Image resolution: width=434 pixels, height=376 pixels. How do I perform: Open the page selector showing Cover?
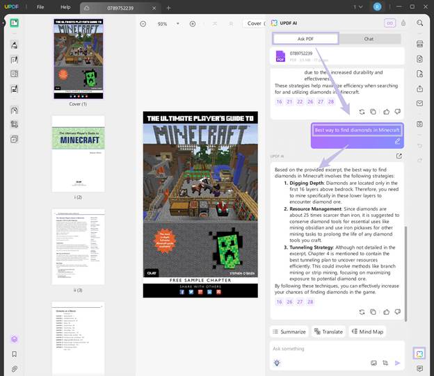[x=255, y=24]
